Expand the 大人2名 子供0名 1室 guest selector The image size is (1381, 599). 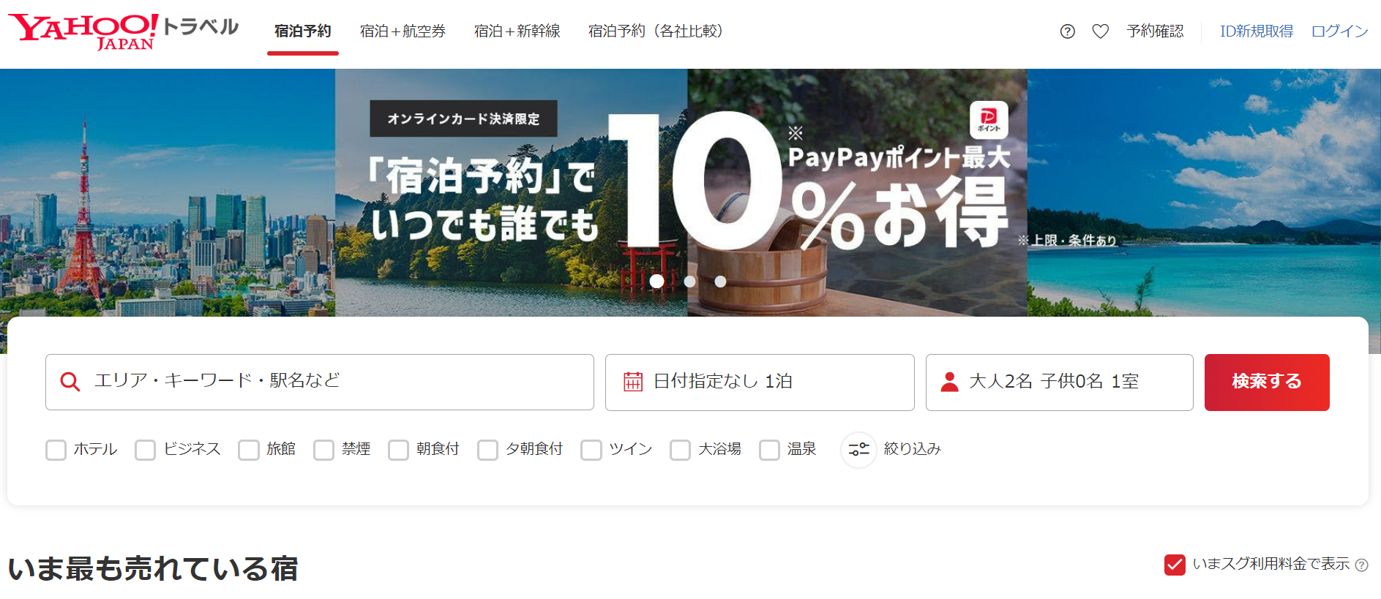pyautogui.click(x=1058, y=382)
